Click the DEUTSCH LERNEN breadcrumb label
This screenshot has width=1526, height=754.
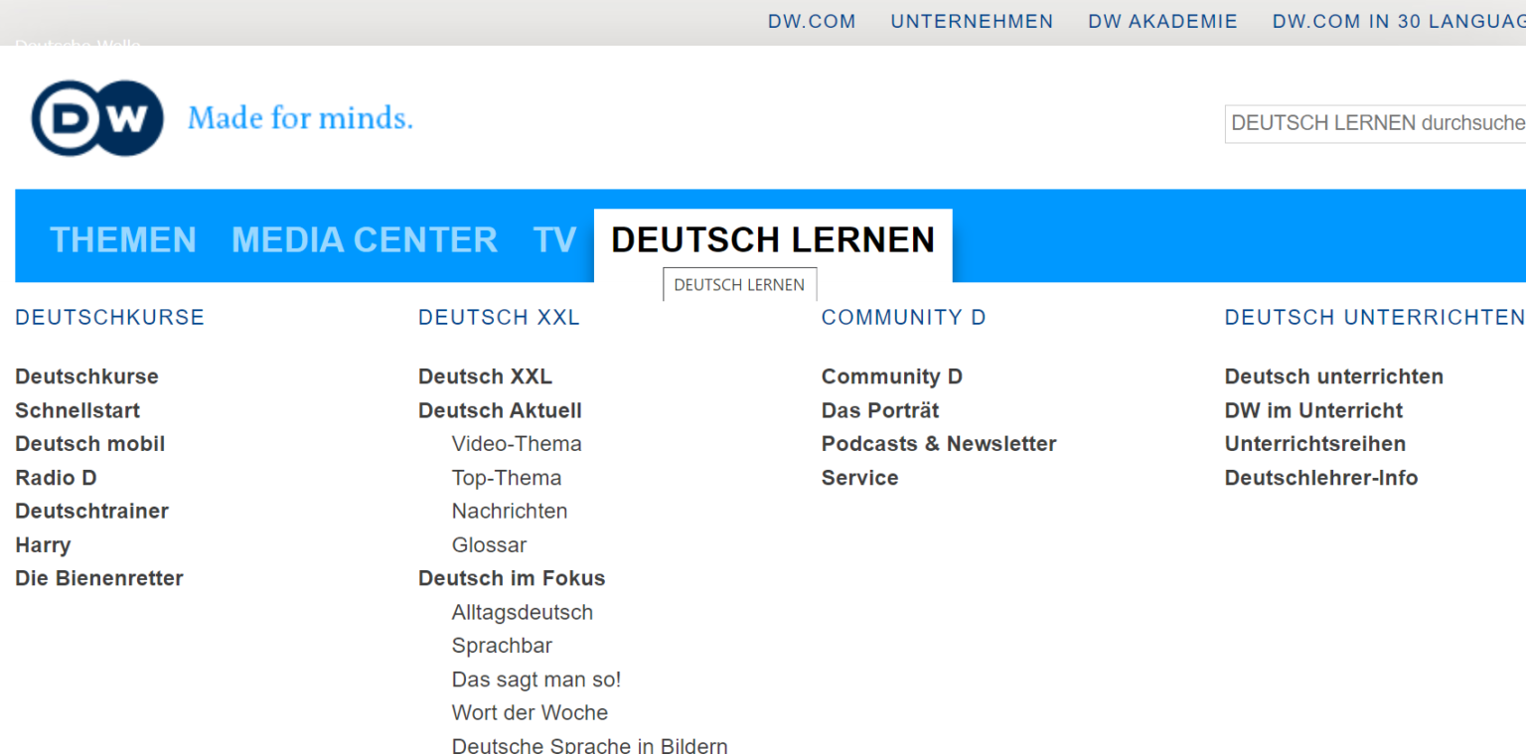[x=739, y=284]
